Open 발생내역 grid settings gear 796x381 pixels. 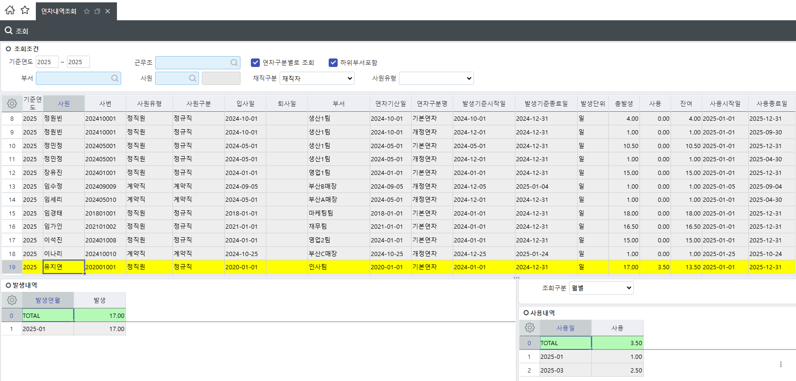12,300
